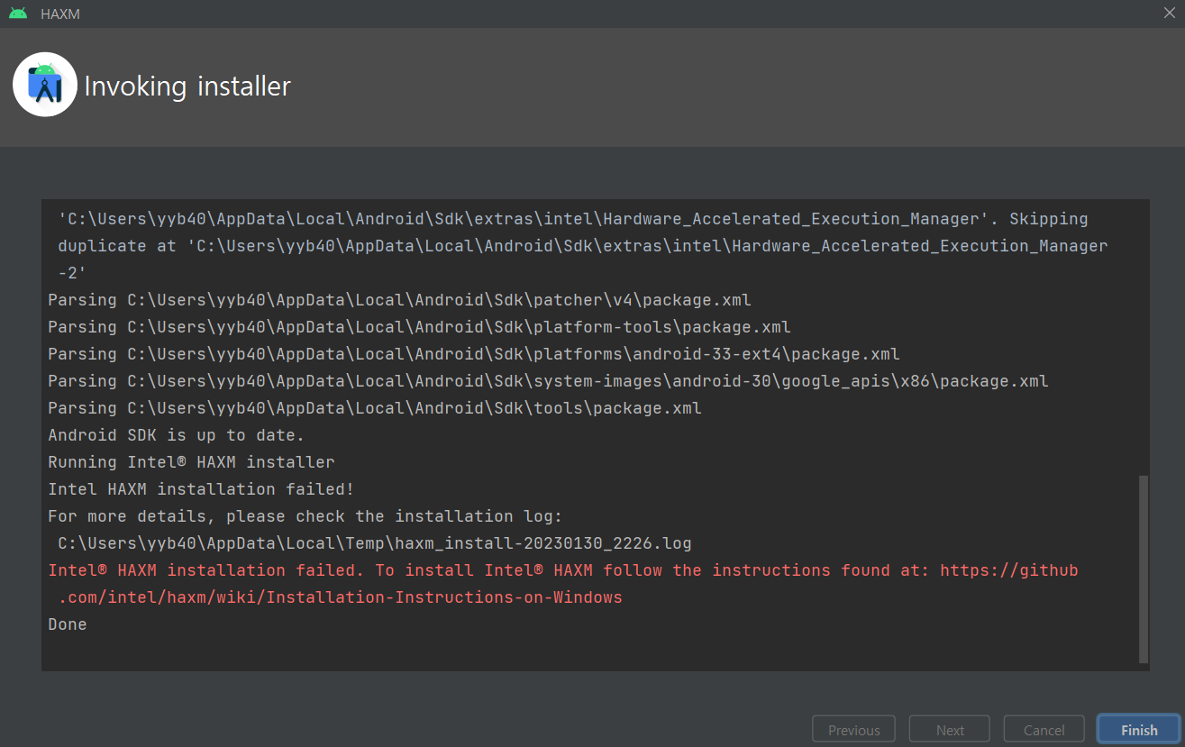Viewport: 1185px width, 747px height.
Task: Click the red Installation-Instructions-on-Windows line
Action: (x=341, y=597)
